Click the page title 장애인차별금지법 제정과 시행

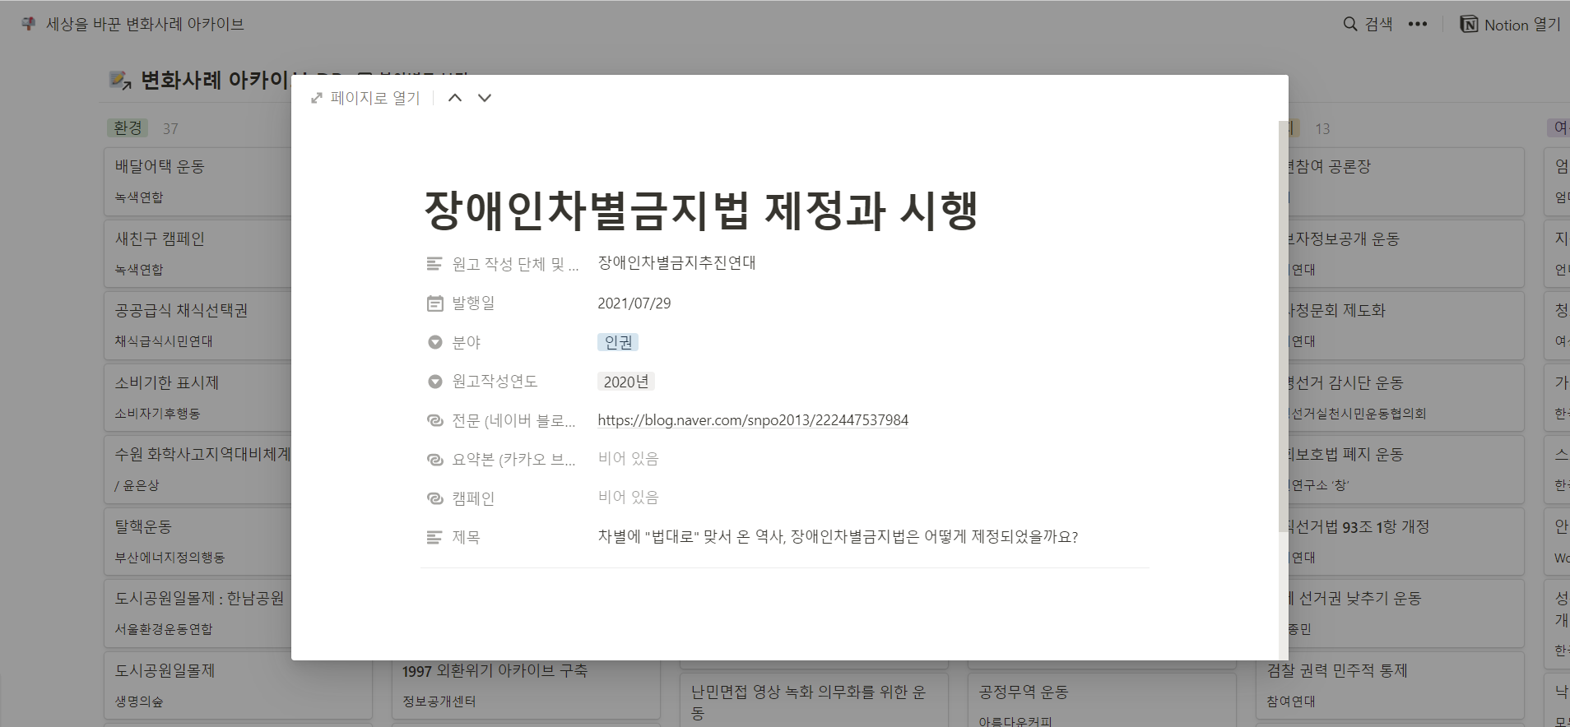pos(700,211)
